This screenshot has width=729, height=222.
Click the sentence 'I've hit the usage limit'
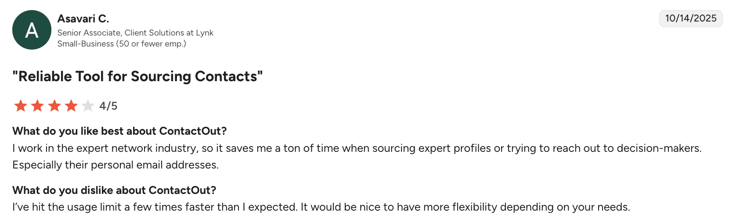[155, 207]
